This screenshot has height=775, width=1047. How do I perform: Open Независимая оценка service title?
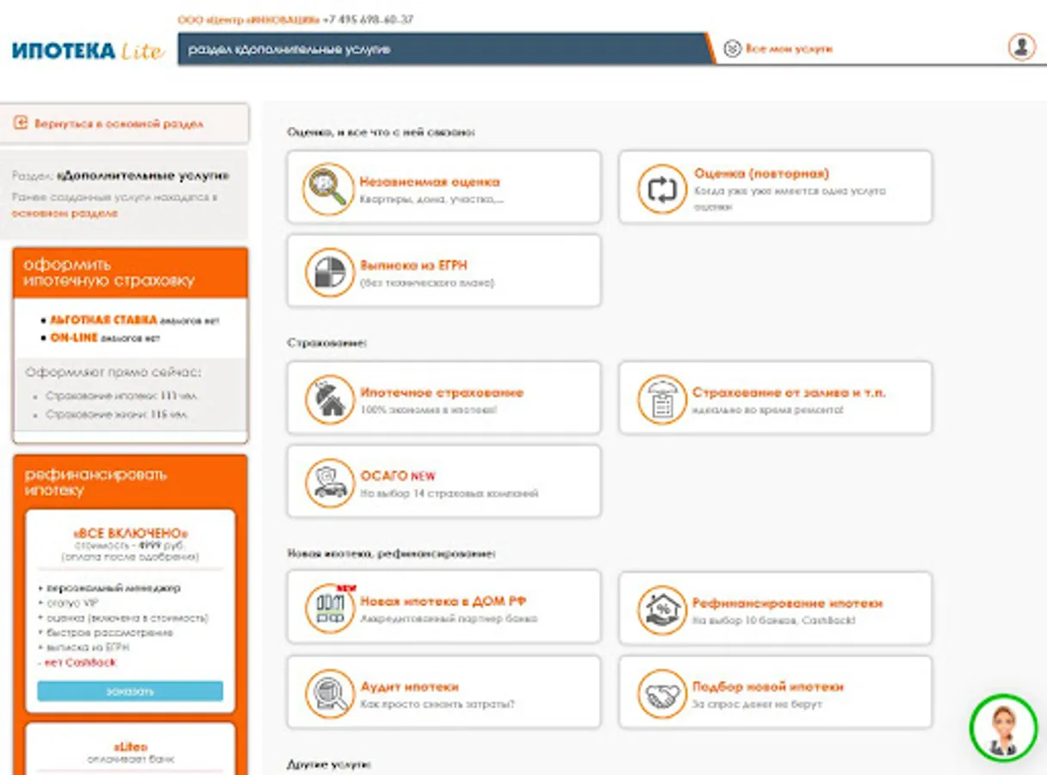[430, 182]
